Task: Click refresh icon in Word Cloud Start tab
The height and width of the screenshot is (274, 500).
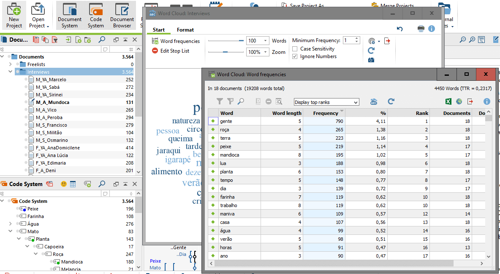Action: [x=371, y=50]
